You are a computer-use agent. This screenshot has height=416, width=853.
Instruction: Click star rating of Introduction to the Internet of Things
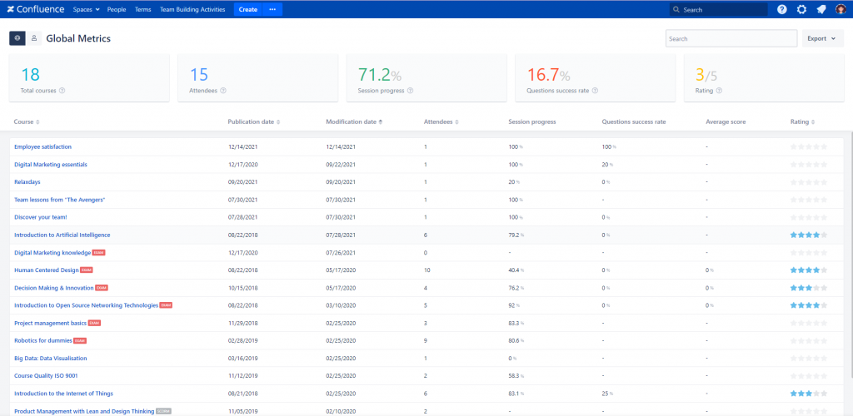(x=808, y=394)
